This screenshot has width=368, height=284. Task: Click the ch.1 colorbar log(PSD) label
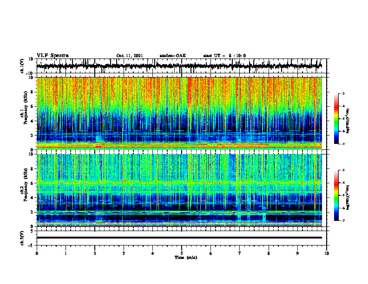click(x=348, y=121)
